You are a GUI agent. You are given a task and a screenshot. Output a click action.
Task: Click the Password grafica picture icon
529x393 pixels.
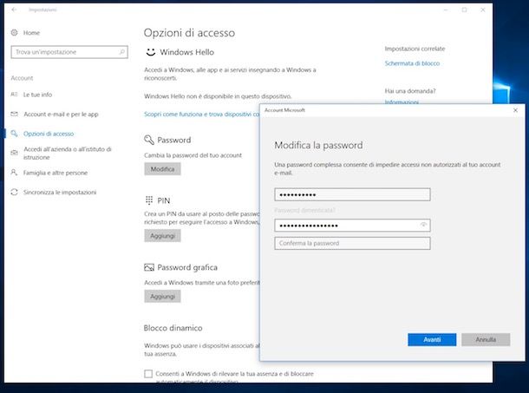(149, 267)
